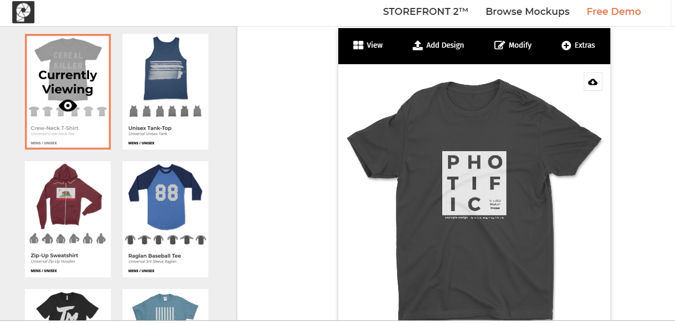Click the Add Design upload icon

click(417, 45)
